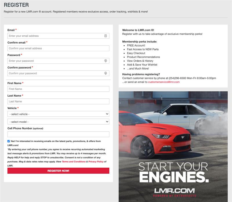
Task: Open the select vehicle dropdown
Action: coord(58,114)
